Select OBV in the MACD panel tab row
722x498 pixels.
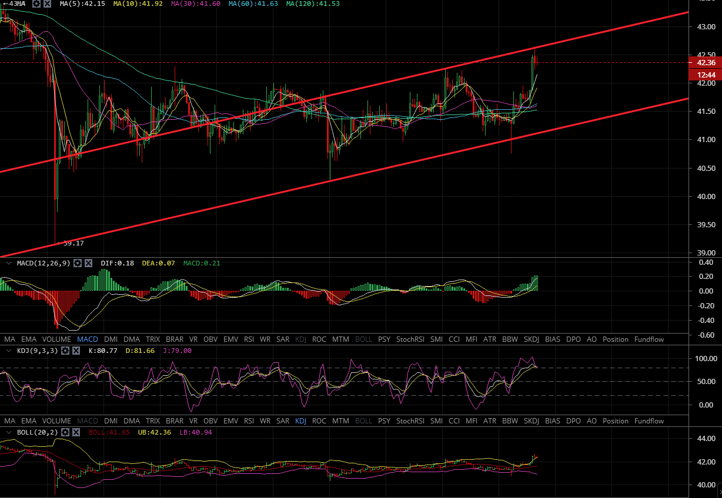[x=210, y=339]
